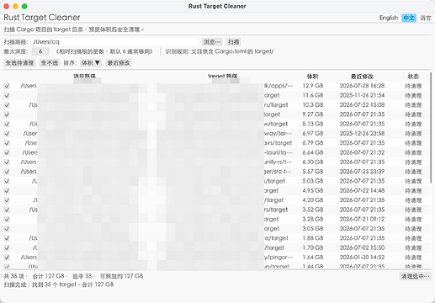This screenshot has width=435, height=303.
Task: Click target path 'y/pingor…' cell
Action: point(279,258)
